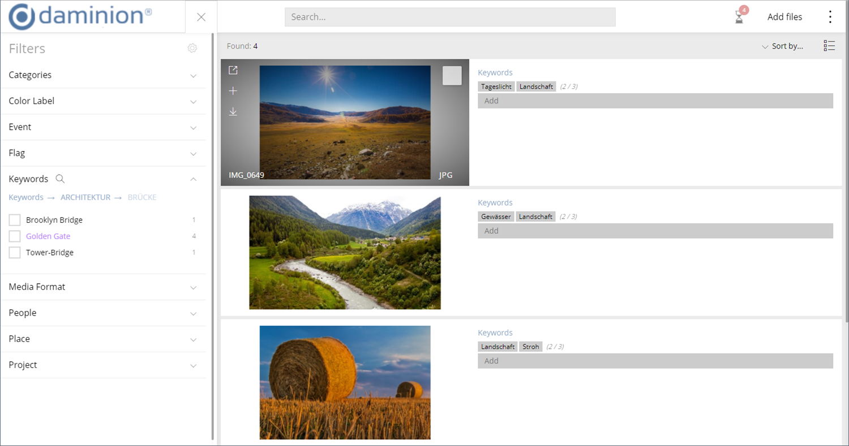Viewport: 849px width, 446px height.
Task: Enable the Tower-Bridge keyword checkbox
Action: pos(15,253)
